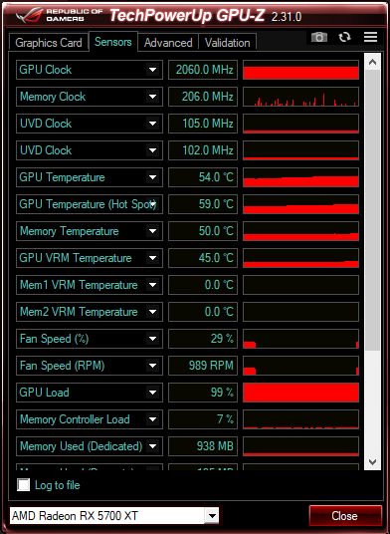Click the Close button

[x=344, y=516]
